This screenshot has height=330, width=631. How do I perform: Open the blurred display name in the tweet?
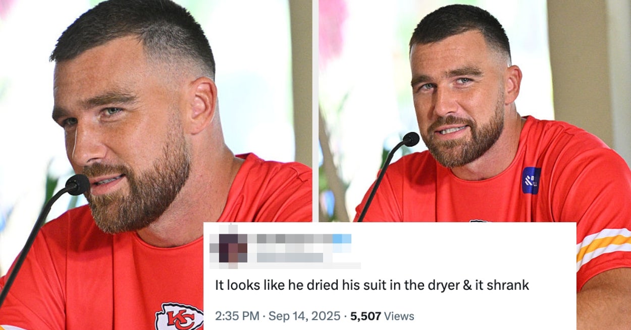294,239
